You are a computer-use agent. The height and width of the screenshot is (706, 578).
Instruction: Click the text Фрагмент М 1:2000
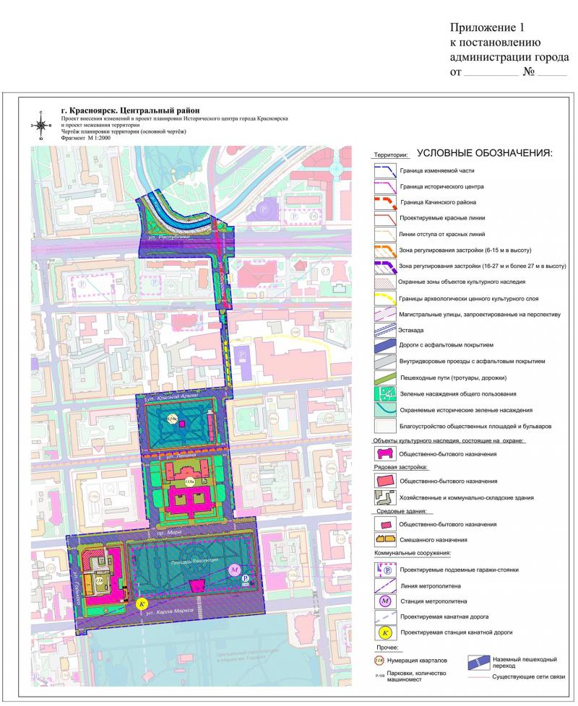click(85, 138)
